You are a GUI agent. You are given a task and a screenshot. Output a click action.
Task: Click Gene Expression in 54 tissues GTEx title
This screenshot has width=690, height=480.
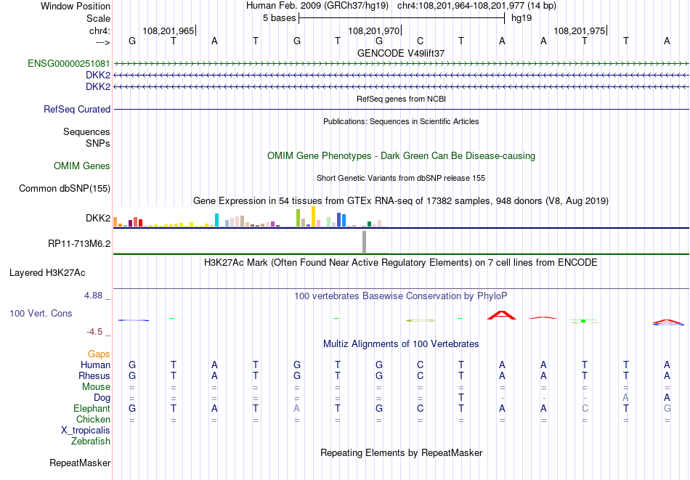tap(401, 201)
